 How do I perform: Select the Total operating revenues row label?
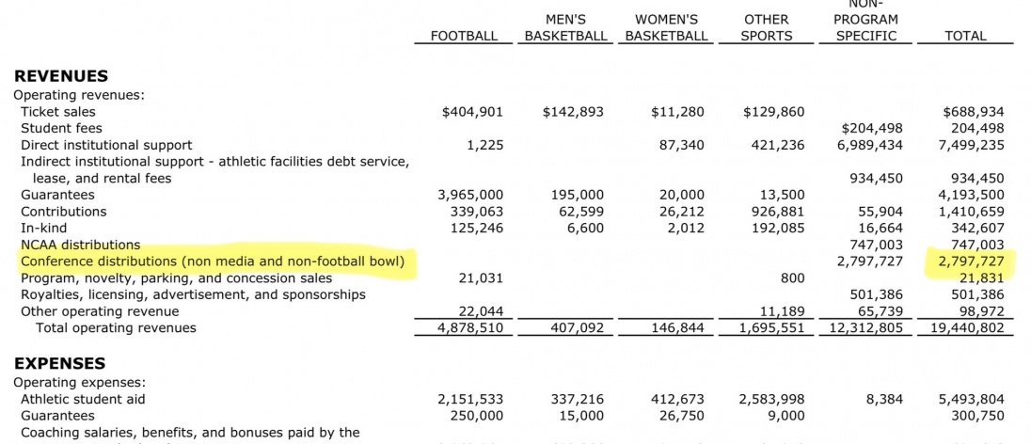click(116, 328)
